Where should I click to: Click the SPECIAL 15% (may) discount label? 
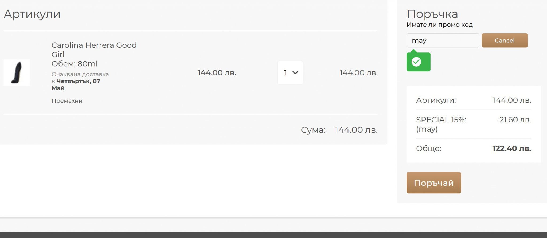(441, 124)
